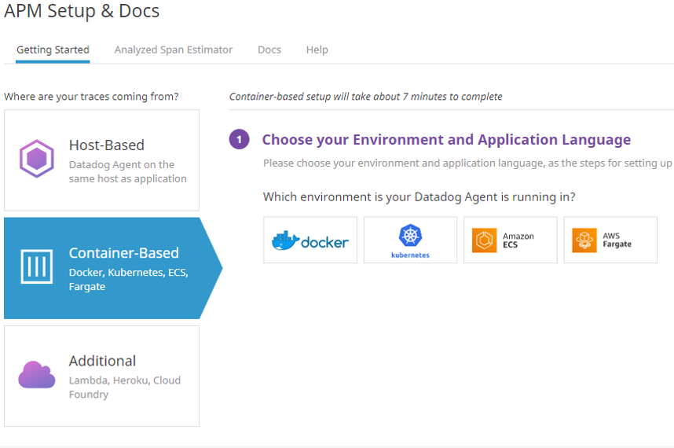Click the AWS Fargate text label
The height and width of the screenshot is (448, 674).
(617, 241)
